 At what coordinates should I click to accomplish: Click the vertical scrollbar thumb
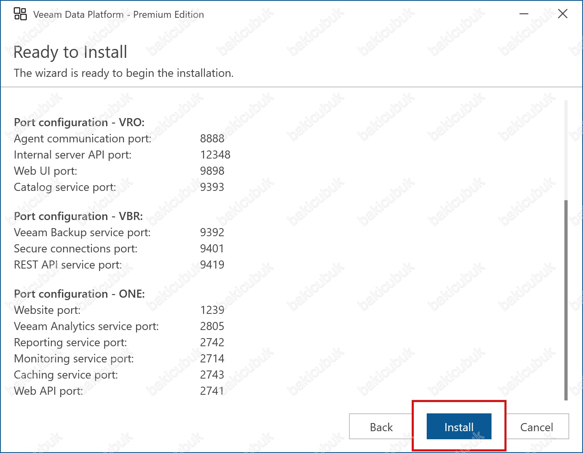pos(566,299)
